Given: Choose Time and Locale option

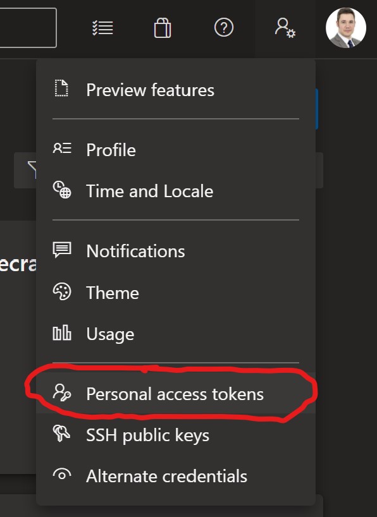Looking at the screenshot, I should point(176,191).
